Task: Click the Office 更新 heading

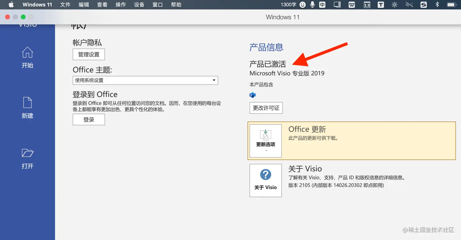Action: [307, 129]
